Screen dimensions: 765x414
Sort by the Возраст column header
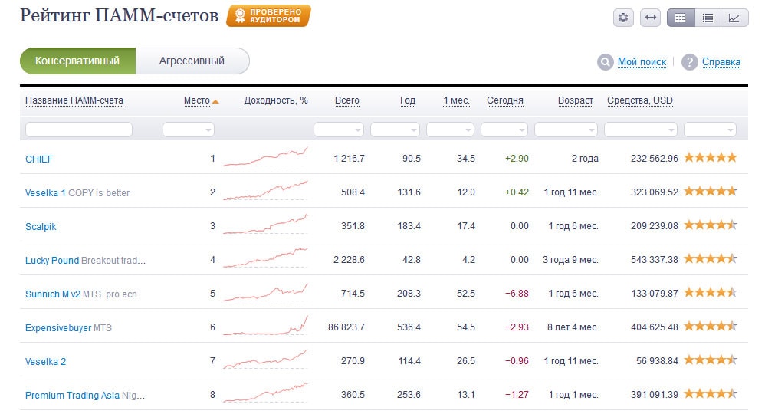pyautogui.click(x=575, y=100)
